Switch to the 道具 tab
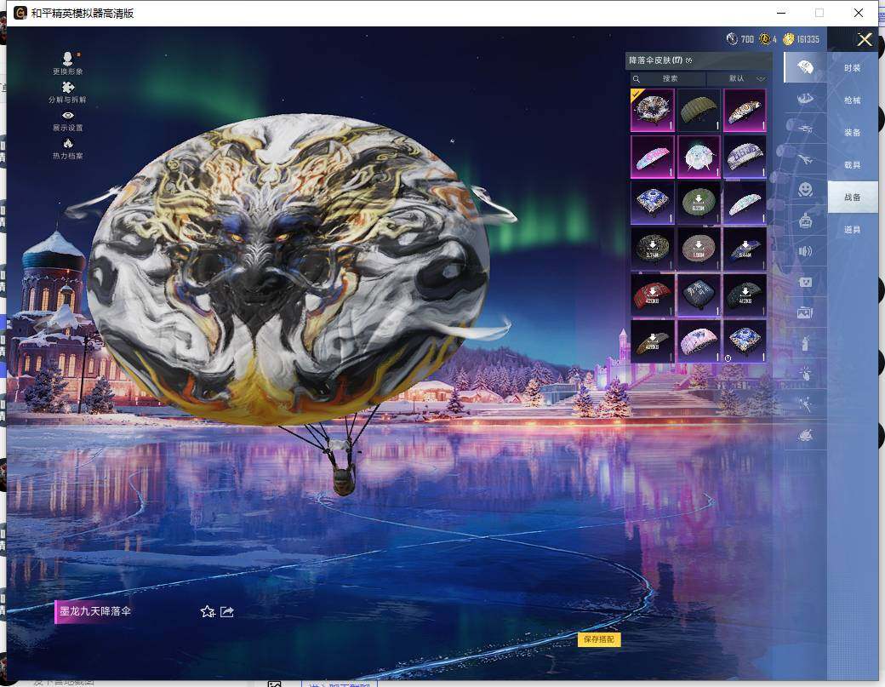 (853, 229)
